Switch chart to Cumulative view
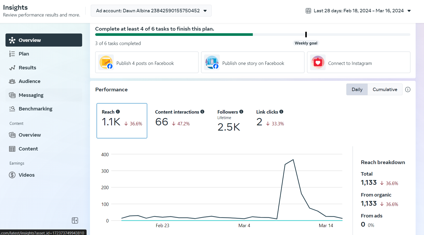 point(385,89)
